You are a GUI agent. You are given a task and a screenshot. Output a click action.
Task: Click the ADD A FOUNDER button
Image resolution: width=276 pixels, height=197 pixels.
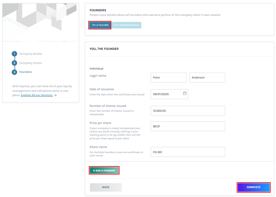coord(104,170)
